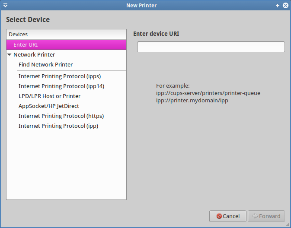Select AppSocket/HP JetDirect

[x=48, y=106]
